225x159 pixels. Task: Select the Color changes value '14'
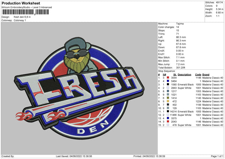(177, 27)
